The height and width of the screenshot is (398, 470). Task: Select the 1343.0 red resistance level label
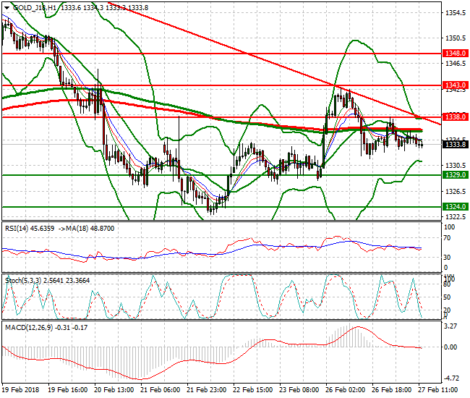[455, 85]
